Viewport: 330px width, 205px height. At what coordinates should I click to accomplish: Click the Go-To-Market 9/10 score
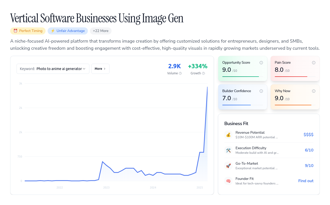[x=309, y=166]
